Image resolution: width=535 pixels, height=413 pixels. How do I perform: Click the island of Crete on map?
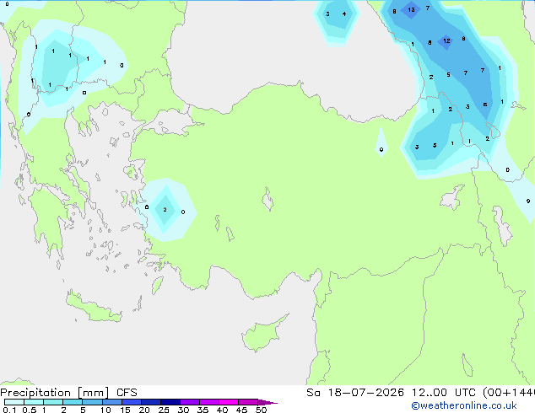pos(94,309)
